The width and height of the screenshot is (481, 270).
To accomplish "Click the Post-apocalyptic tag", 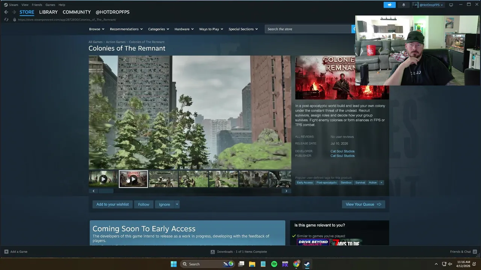I will point(327,183).
